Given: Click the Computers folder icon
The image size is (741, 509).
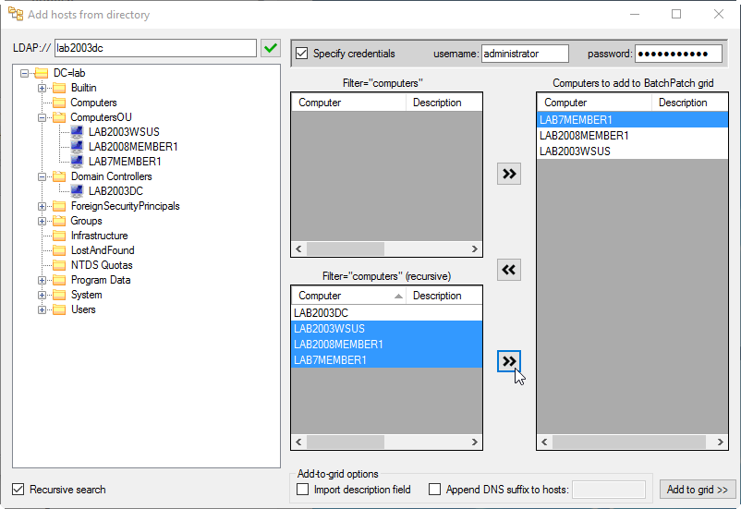Looking at the screenshot, I should coord(59,103).
